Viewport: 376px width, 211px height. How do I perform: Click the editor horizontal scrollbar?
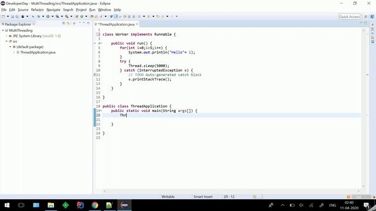coord(231,191)
